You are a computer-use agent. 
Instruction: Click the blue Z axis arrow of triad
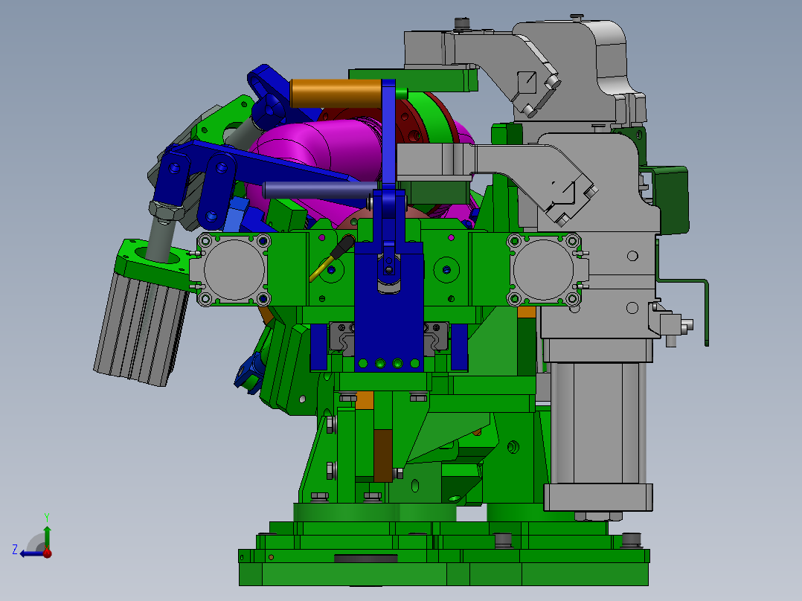tap(31, 553)
